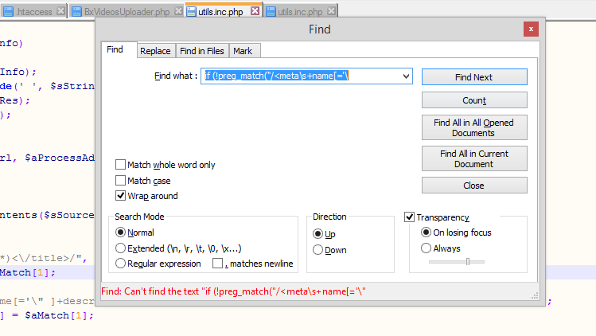Grab the resize grip of the Find dialog
The width and height of the screenshot is (596, 336).
pos(535,295)
